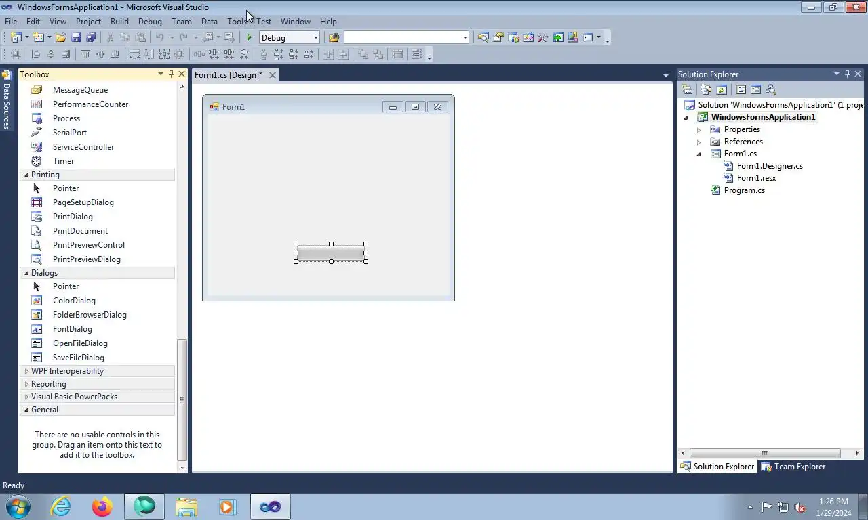Click the Align Middles layout icon

tap(100, 54)
